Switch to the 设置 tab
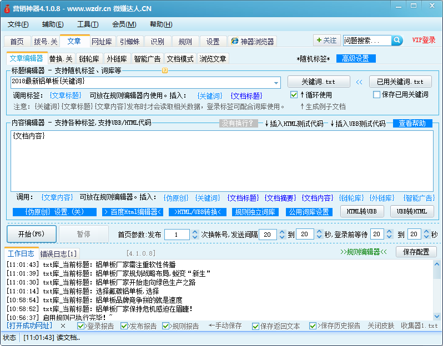 [x=213, y=42]
